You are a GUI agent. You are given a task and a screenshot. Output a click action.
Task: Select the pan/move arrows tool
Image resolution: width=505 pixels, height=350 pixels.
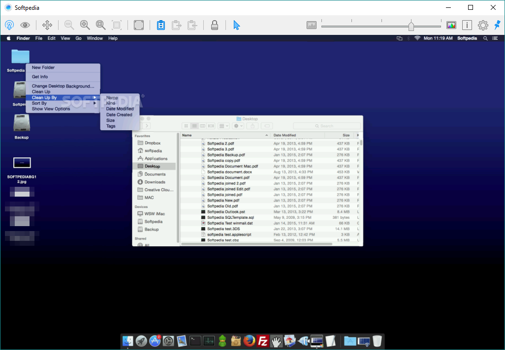(47, 25)
